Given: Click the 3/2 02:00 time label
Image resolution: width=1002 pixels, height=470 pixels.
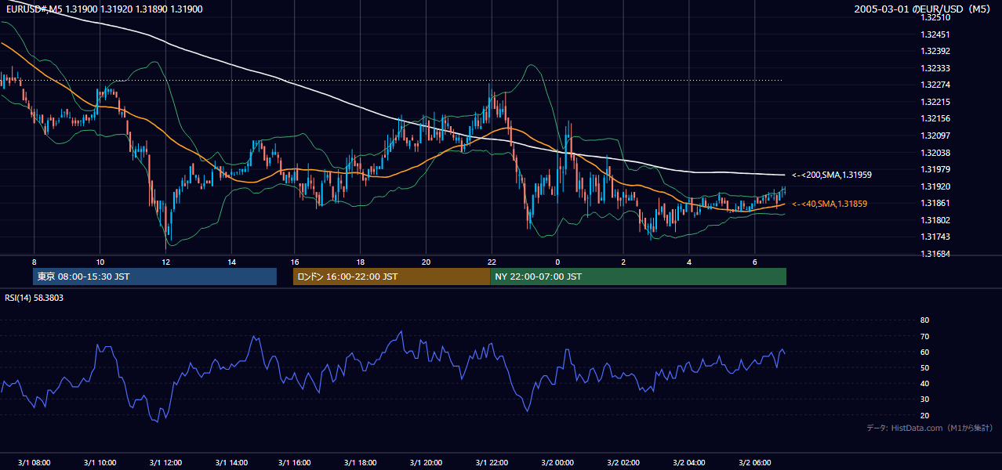Looking at the screenshot, I should tap(623, 463).
